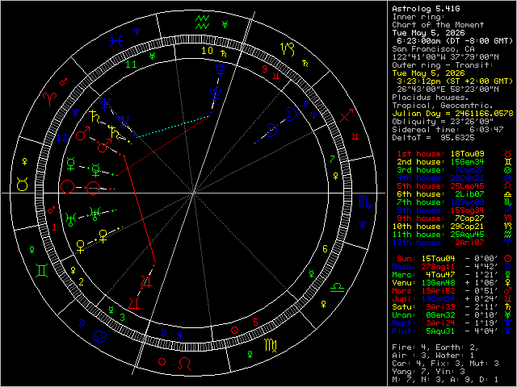Click the Taurus symbol on the 1st house row
Image resolution: width=517 pixels, height=387 pixels.
[x=508, y=154]
